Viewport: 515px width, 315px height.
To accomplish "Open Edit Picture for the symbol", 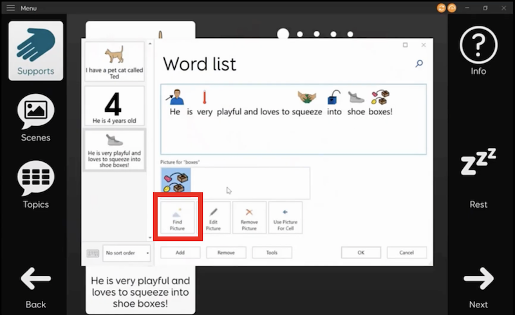I will pyautogui.click(x=213, y=217).
